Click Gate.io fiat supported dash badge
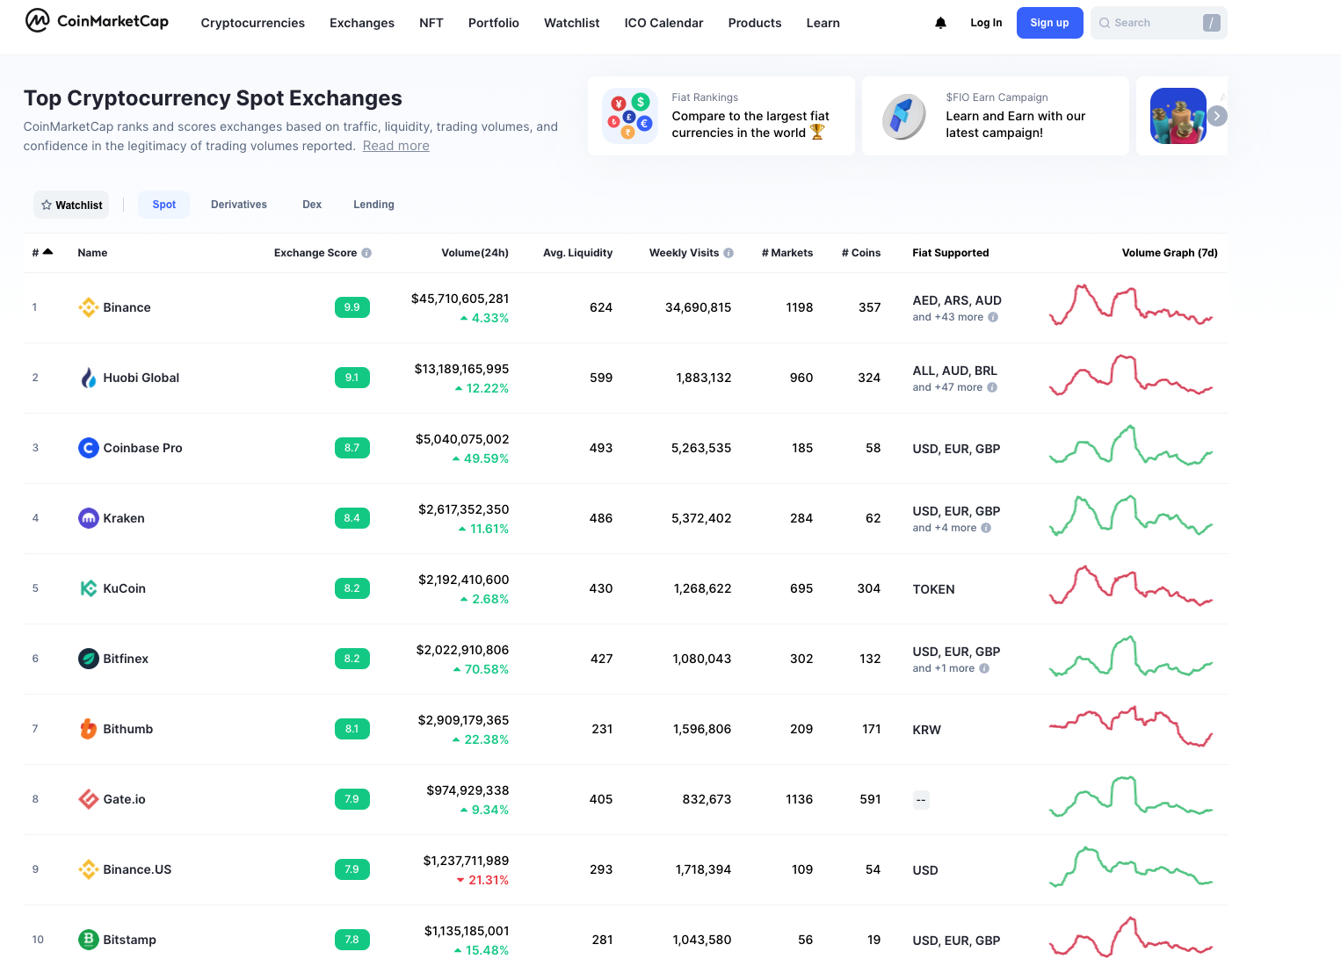Screen dimensions: 1341x959 coord(921,799)
